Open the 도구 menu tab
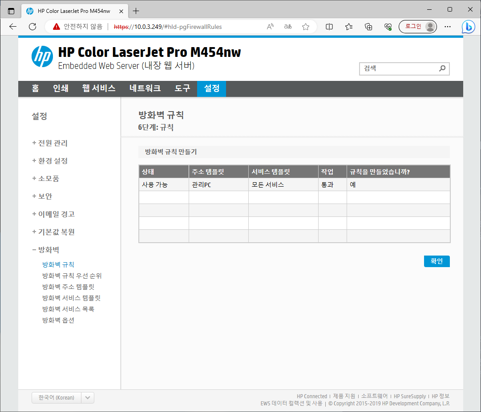 [x=182, y=88]
